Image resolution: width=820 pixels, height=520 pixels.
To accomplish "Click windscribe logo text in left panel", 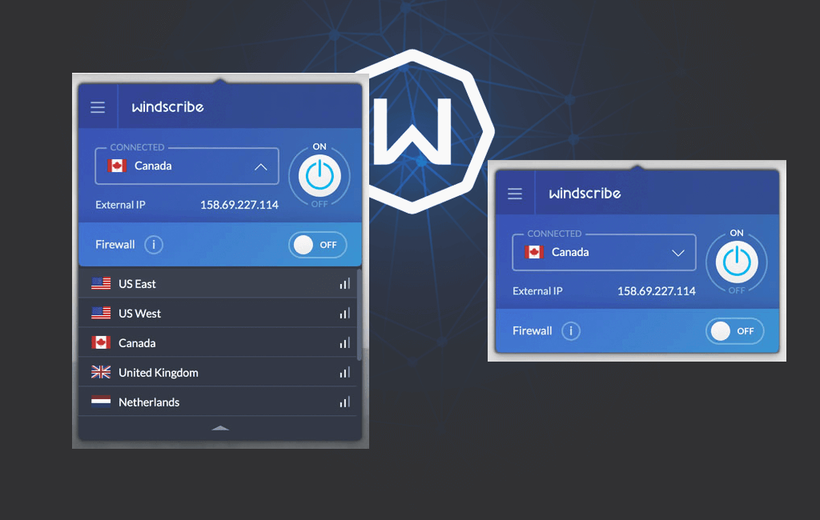I will 168,107.
